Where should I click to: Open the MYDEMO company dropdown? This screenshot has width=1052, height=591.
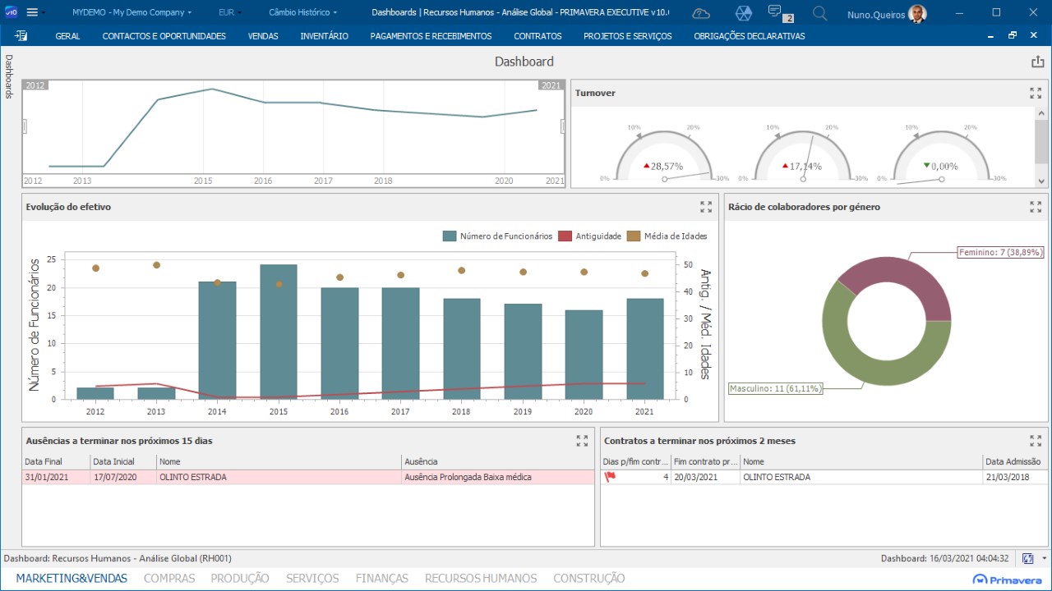click(x=131, y=12)
